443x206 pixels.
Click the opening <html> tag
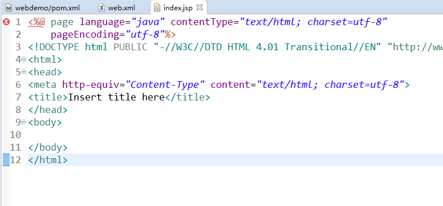(x=45, y=59)
